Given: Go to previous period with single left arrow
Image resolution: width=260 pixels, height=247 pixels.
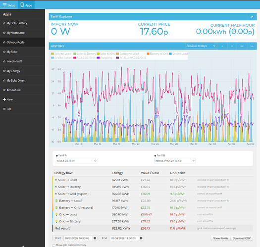Looking at the screenshot, I should click(x=222, y=46).
